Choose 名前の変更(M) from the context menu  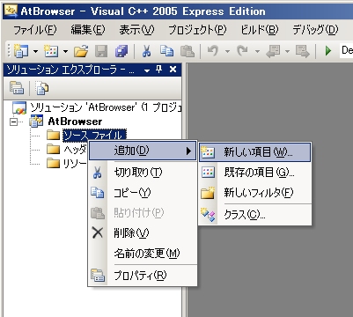(x=143, y=253)
